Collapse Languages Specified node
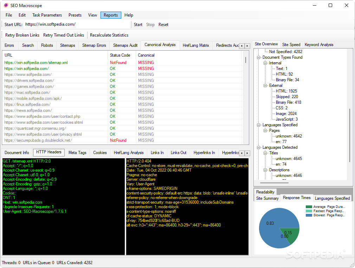This screenshot has height=268, width=355. pos(259,125)
